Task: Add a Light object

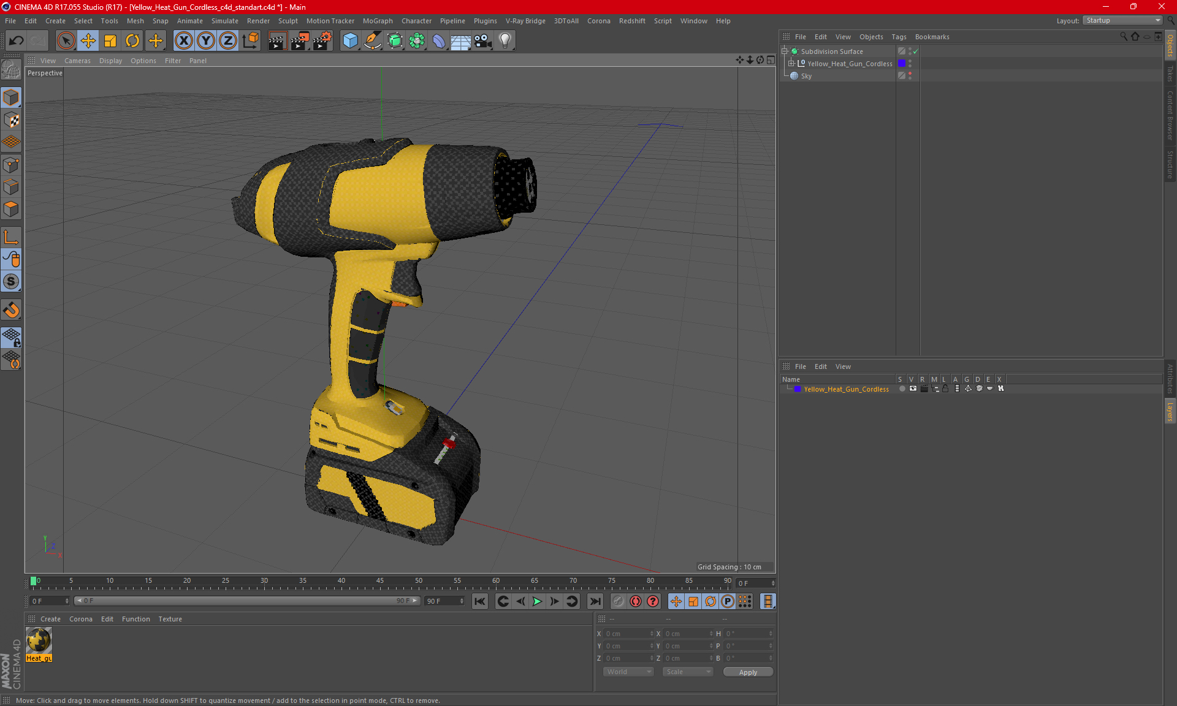Action: [505, 40]
